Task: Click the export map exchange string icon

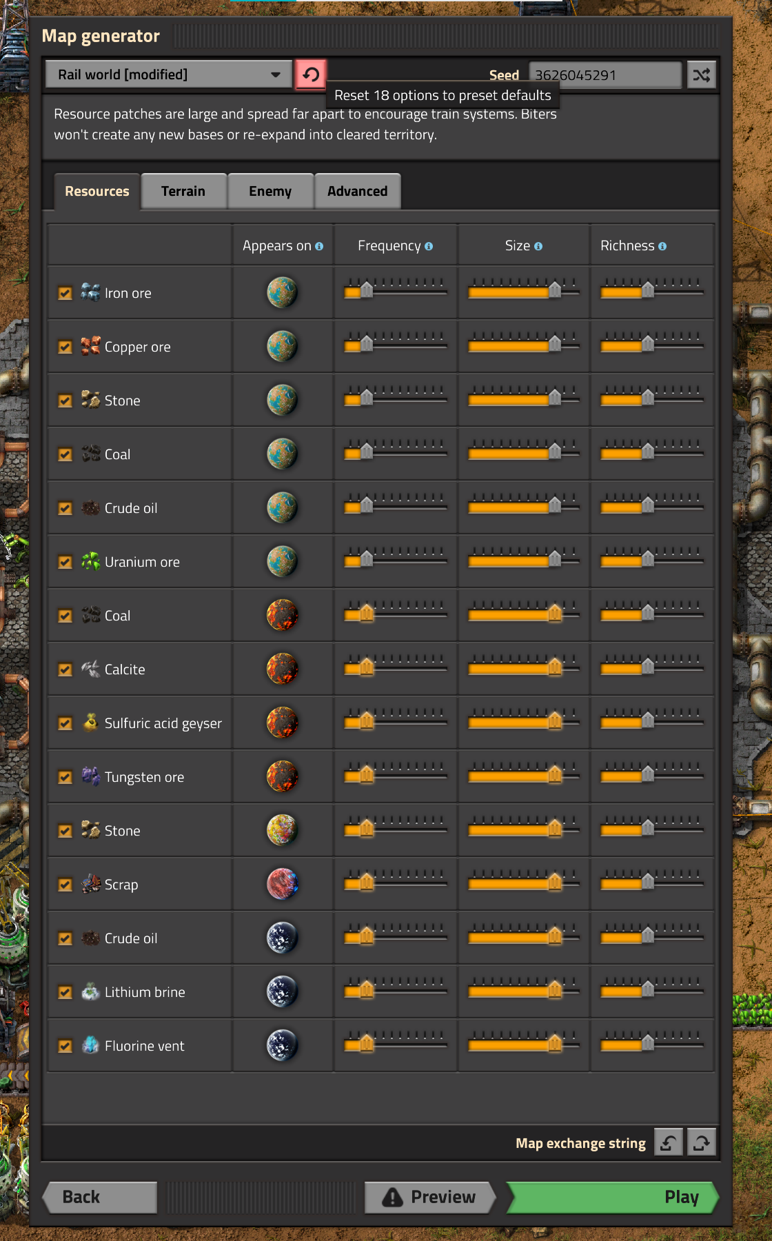Action: (x=702, y=1142)
